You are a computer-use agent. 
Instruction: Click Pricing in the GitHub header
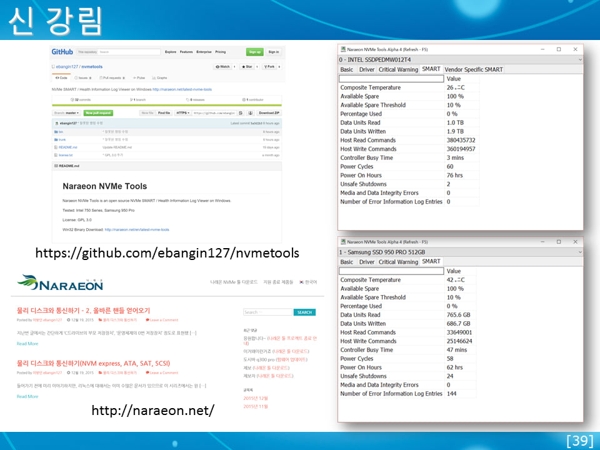pyautogui.click(x=221, y=52)
